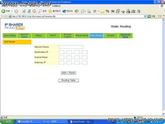This screenshot has height=124, width=165.
Task: Open the Access Control tab
Action: 67,35
